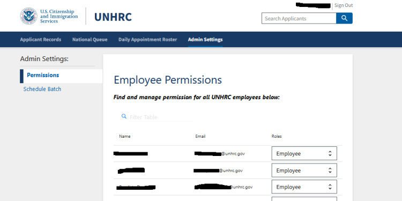Screen dimensions: 402x201
Task: Click the Name column header
Action: 125,136
